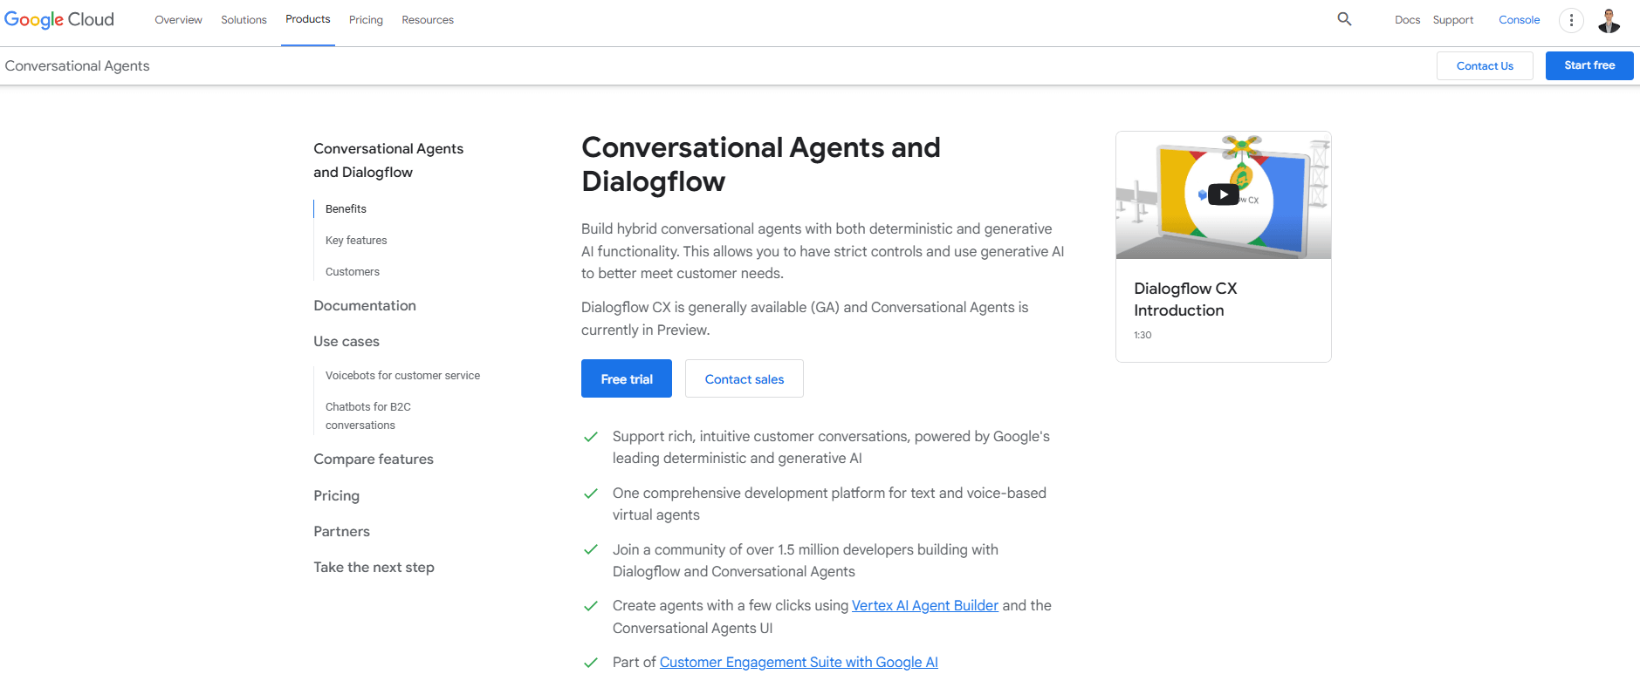Click the Free trial button

(x=627, y=378)
